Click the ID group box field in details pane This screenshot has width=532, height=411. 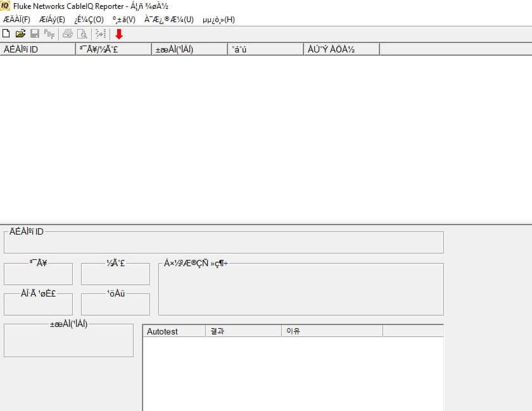coord(224,242)
